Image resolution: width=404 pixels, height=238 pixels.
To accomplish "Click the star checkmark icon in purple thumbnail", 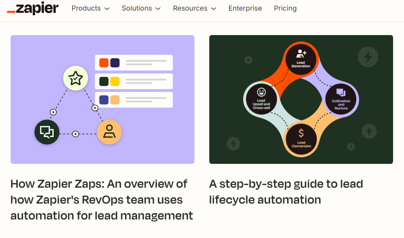I will point(76,78).
